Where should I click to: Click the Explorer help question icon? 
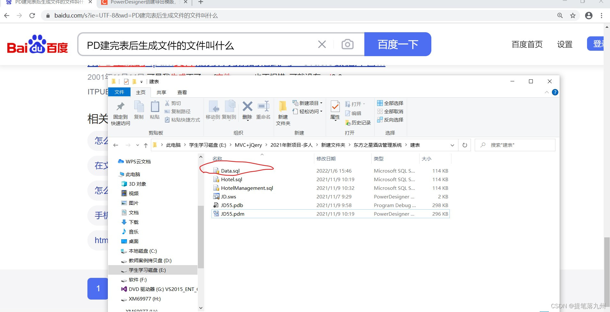coord(555,92)
